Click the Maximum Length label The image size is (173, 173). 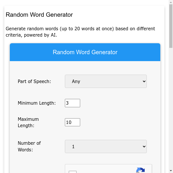coord(28,122)
